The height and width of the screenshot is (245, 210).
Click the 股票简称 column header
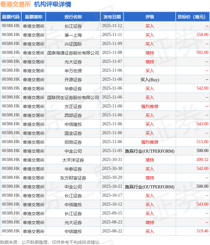pyautogui.click(x=34, y=17)
